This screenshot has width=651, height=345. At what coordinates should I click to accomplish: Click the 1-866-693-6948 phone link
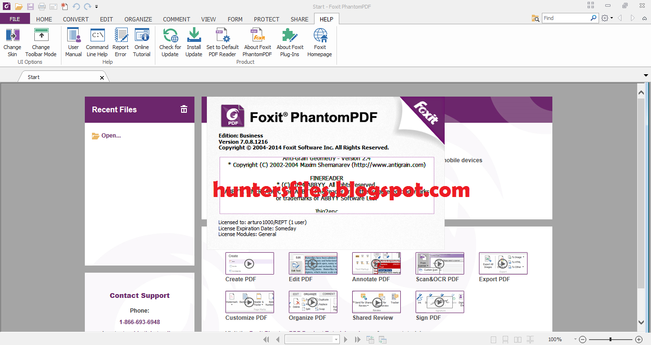tap(140, 322)
